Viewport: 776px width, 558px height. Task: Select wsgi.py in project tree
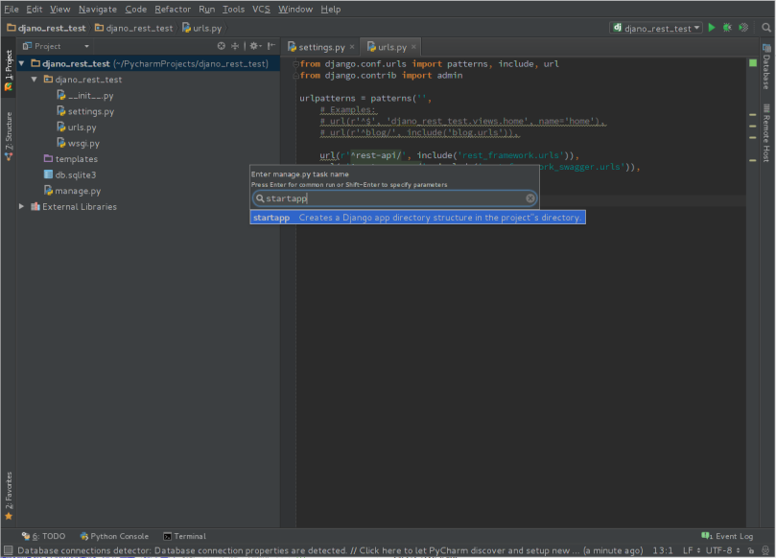coord(79,143)
